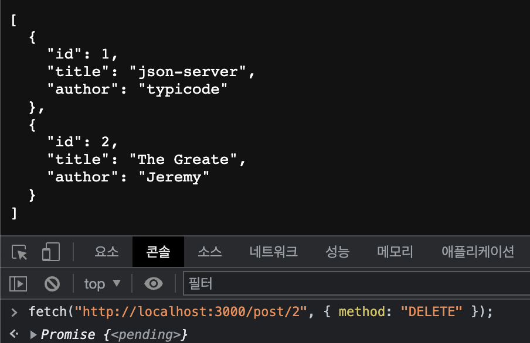Open the 성능 tab

[337, 252]
